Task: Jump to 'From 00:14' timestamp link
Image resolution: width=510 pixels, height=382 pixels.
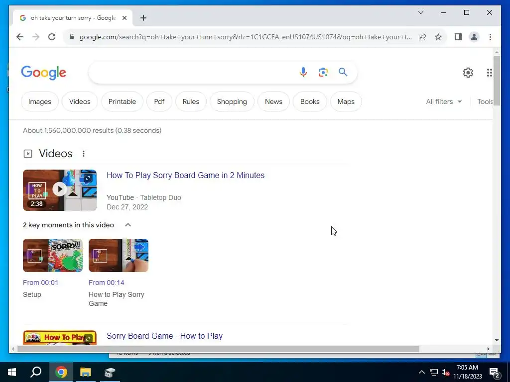Action: coord(107,283)
